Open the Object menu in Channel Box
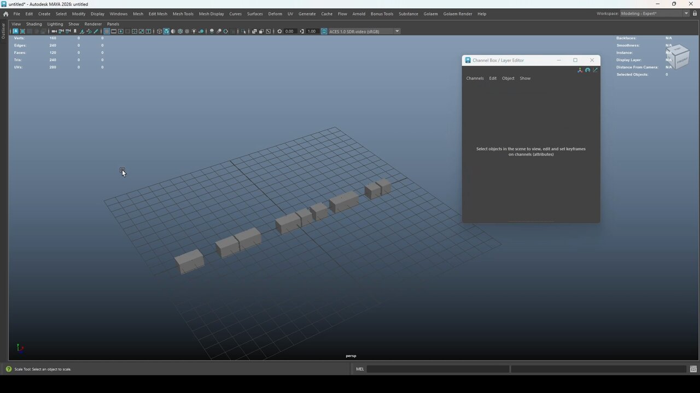Screen dimensions: 700x393 point(508,78)
